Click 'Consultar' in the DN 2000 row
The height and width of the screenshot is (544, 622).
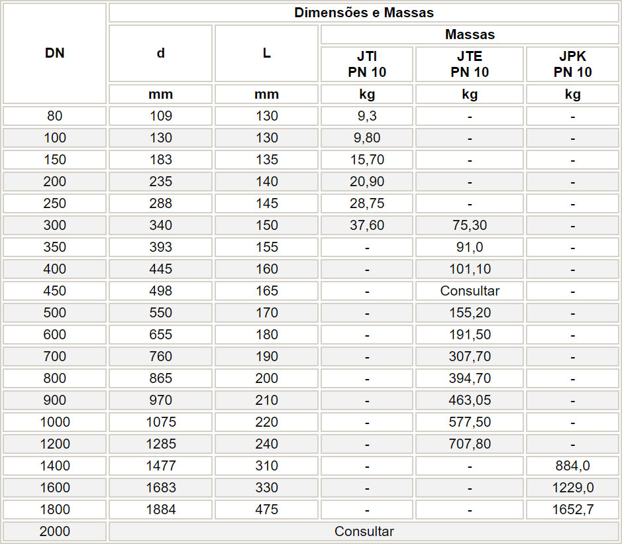(364, 531)
